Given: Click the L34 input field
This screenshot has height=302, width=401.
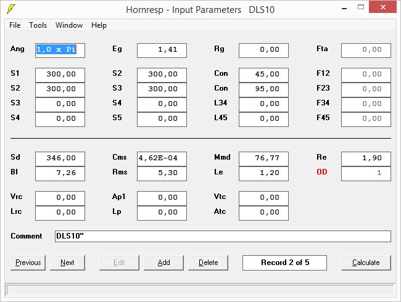Looking at the screenshot, I should pyautogui.click(x=263, y=105).
